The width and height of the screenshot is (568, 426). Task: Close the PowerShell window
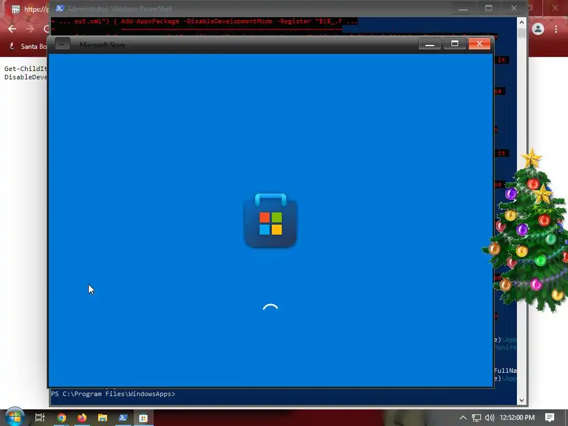click(514, 8)
